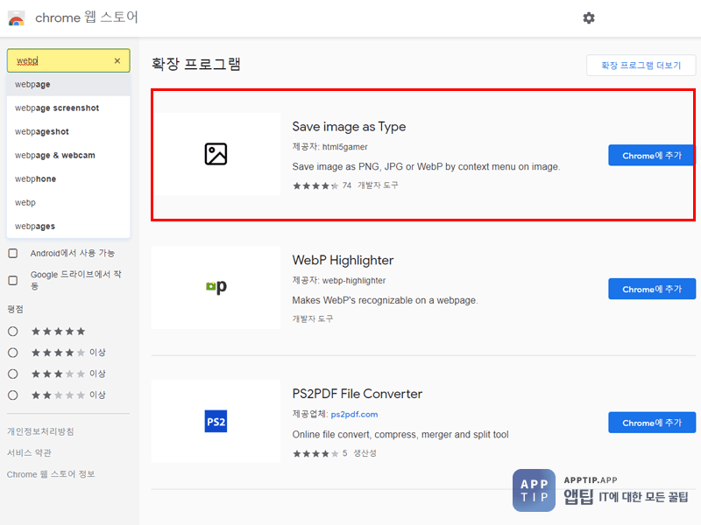Open the '서비스 약관' link
Image resolution: width=701 pixels, height=525 pixels.
[29, 452]
